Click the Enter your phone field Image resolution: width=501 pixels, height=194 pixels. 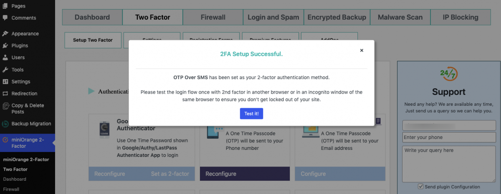coord(449,137)
